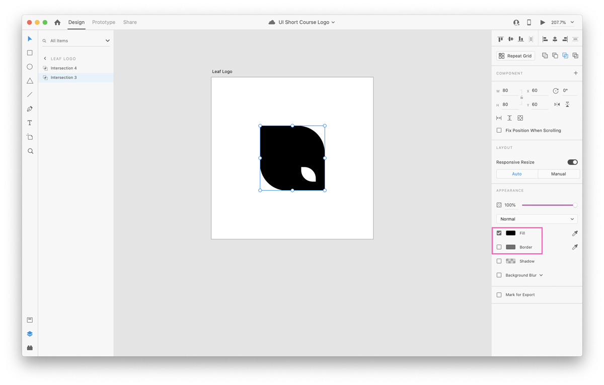Click the boolean Subtract icon
This screenshot has height=385, width=604.
click(555, 56)
